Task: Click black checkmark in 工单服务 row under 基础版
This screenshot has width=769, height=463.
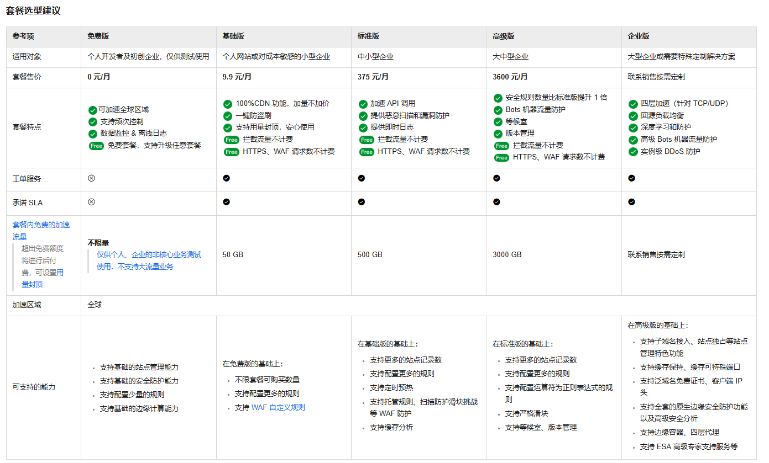Action: click(226, 178)
